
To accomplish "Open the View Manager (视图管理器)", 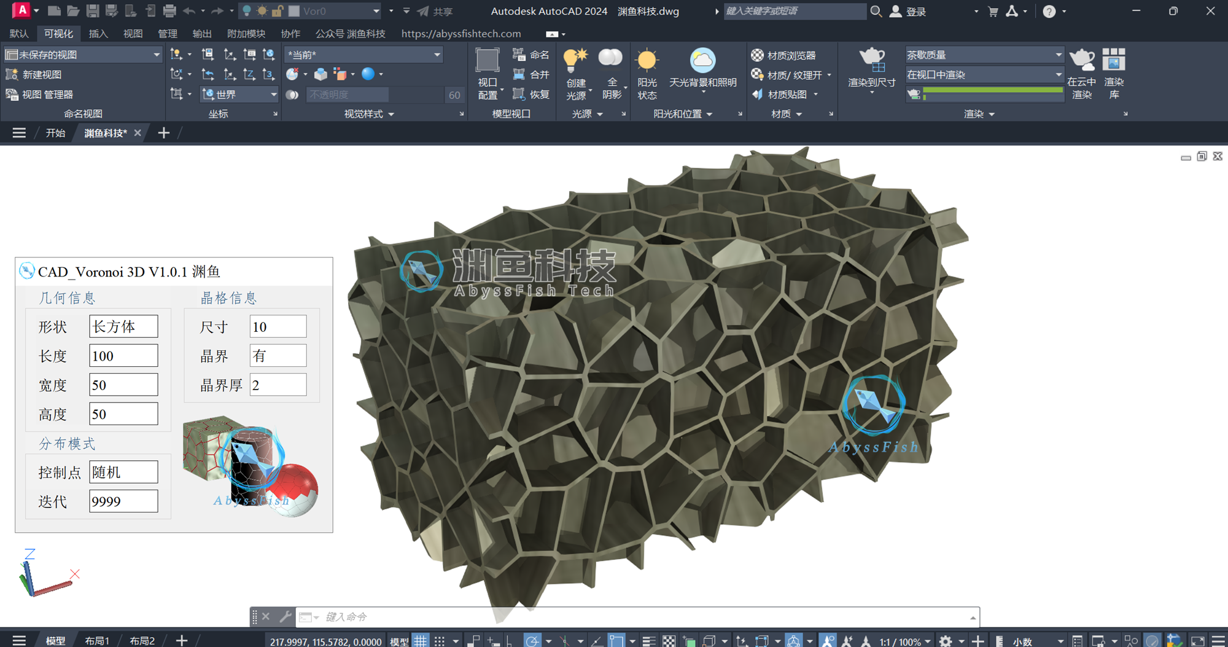I will pyautogui.click(x=39, y=95).
